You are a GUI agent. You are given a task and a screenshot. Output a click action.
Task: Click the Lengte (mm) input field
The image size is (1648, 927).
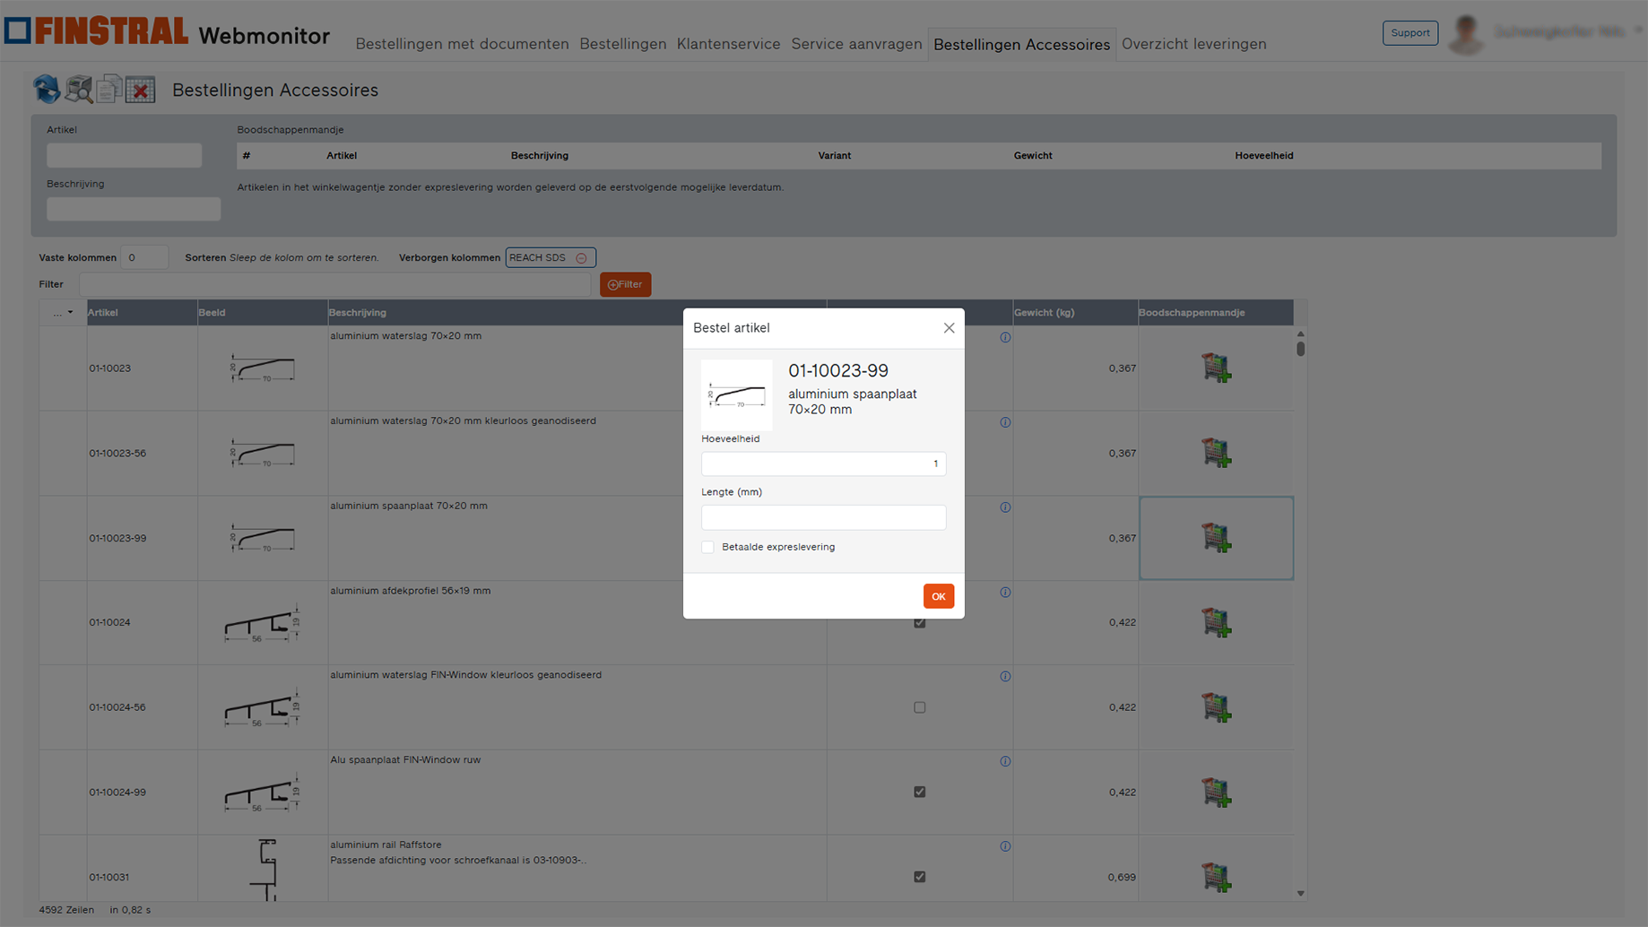(823, 517)
